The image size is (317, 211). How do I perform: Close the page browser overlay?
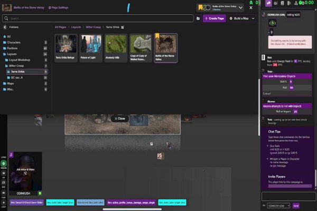click(x=120, y=119)
